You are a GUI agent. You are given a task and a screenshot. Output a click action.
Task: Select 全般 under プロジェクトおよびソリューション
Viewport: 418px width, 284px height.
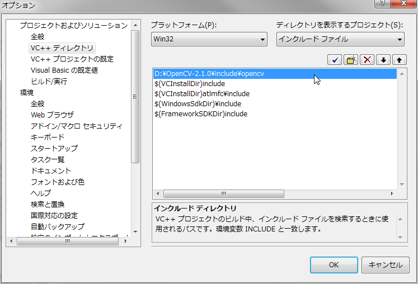point(37,36)
